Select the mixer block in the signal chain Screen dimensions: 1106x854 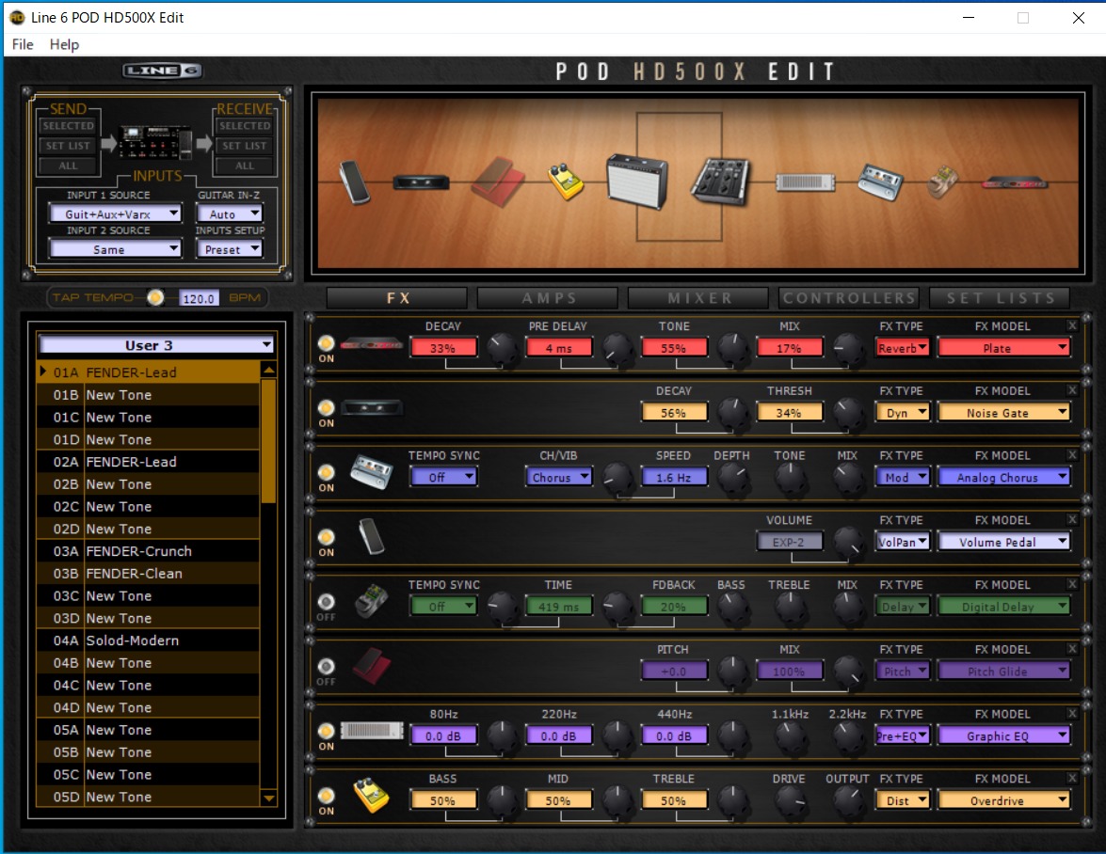click(720, 182)
